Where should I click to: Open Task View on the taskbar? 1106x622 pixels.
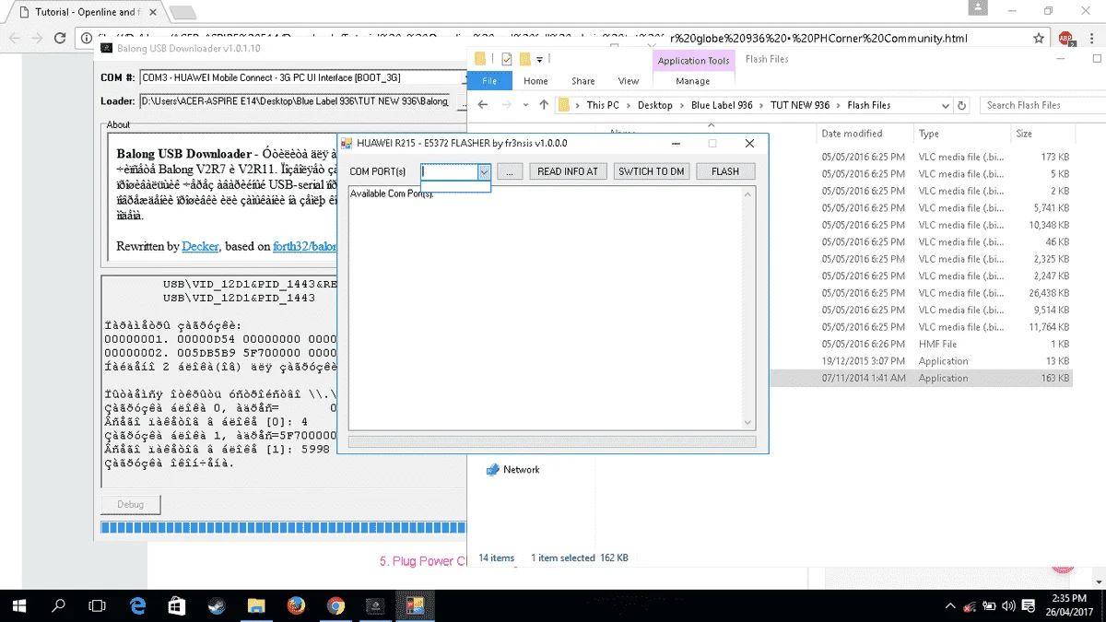click(x=97, y=605)
